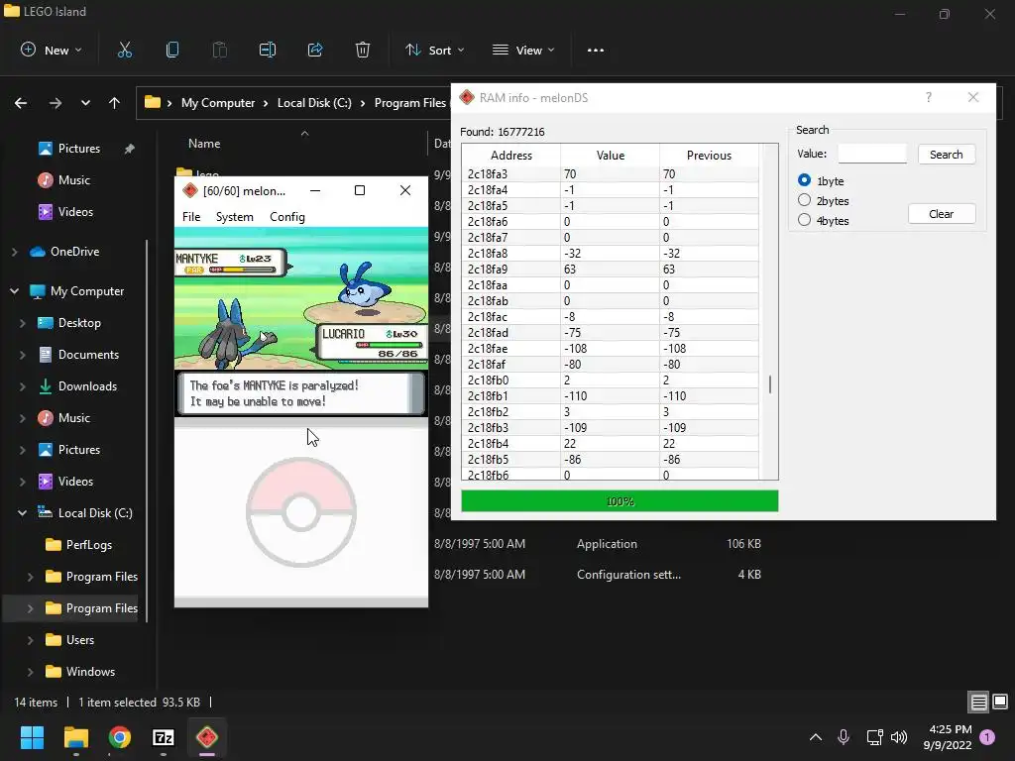Screen dimensions: 1015x761
Task: Collapse the My Computer tree node
Action: pyautogui.click(x=14, y=291)
